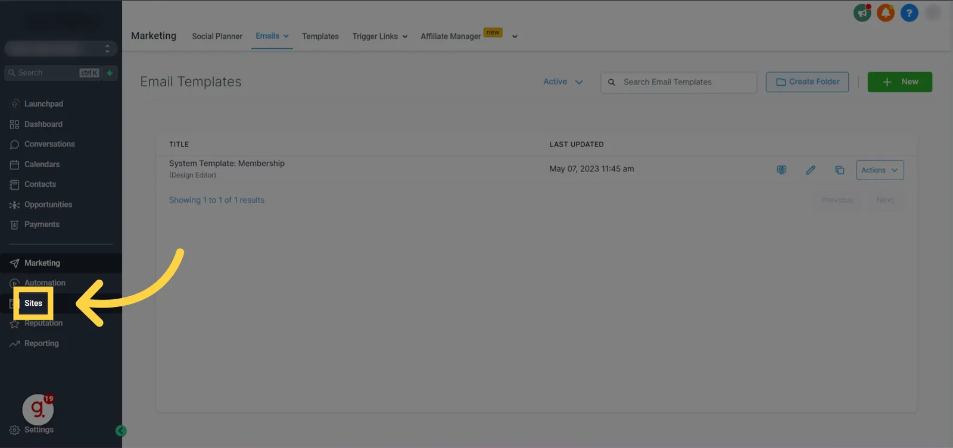Open System Template: Membership title

click(227, 163)
